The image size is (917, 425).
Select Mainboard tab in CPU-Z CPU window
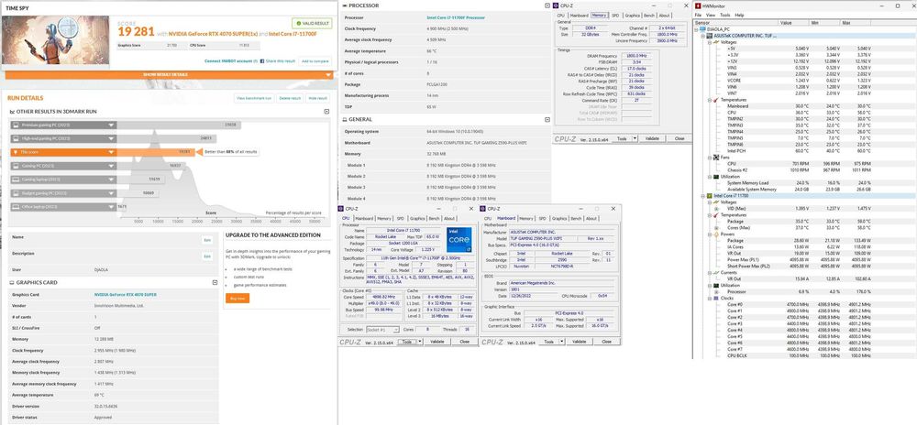364,218
